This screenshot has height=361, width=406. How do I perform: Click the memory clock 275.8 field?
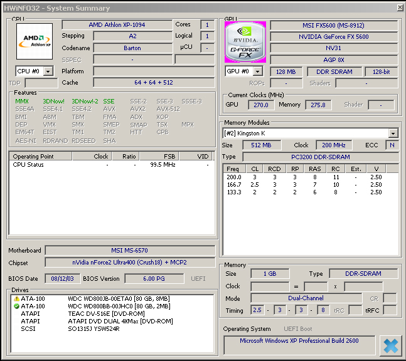click(318, 105)
